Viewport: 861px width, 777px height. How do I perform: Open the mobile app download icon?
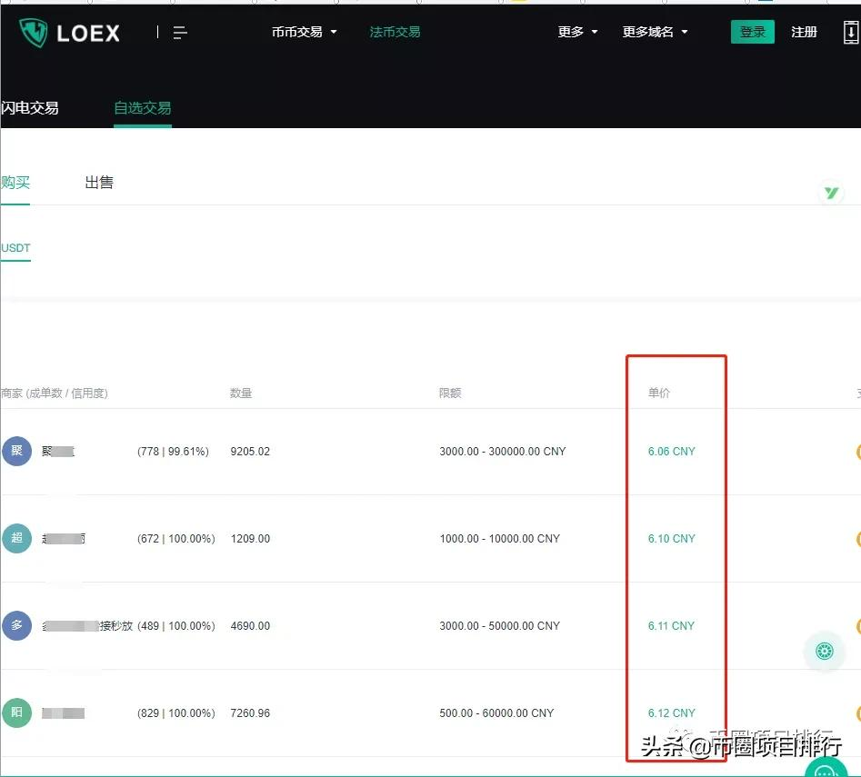pos(851,33)
